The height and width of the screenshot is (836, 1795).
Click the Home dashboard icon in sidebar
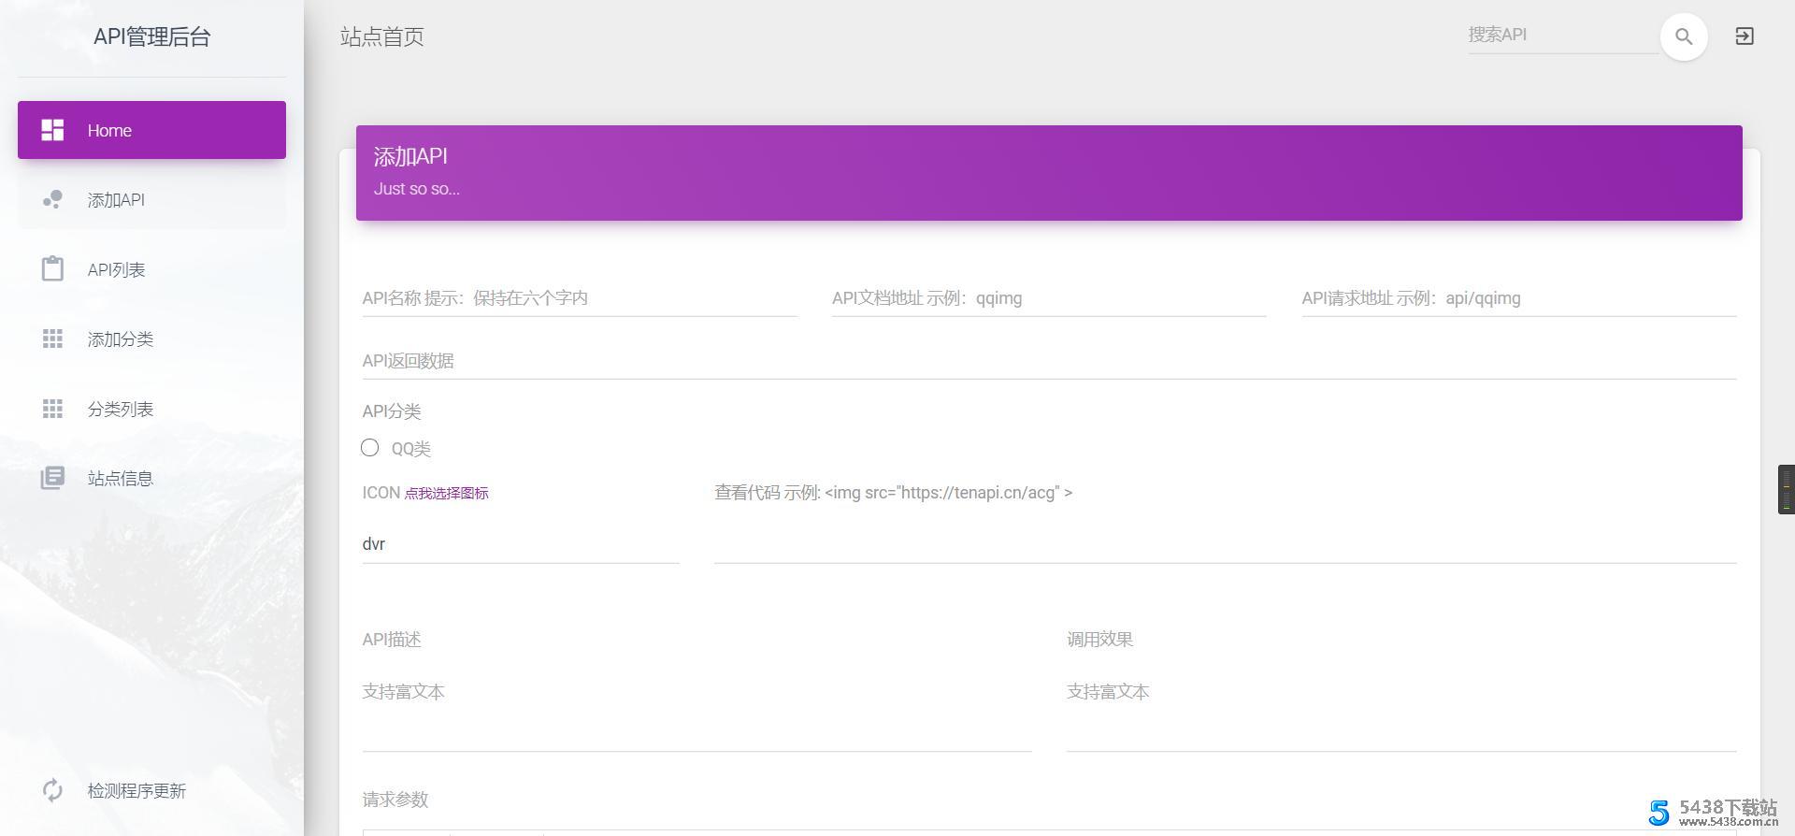tap(52, 130)
